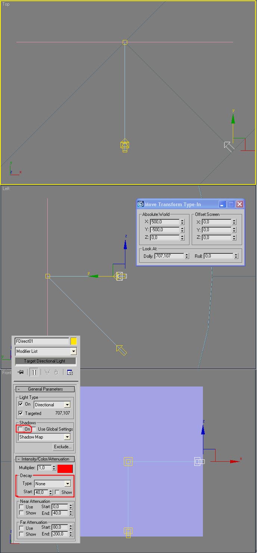
Task: Click the light target square in Top viewport
Action: pos(125,42)
